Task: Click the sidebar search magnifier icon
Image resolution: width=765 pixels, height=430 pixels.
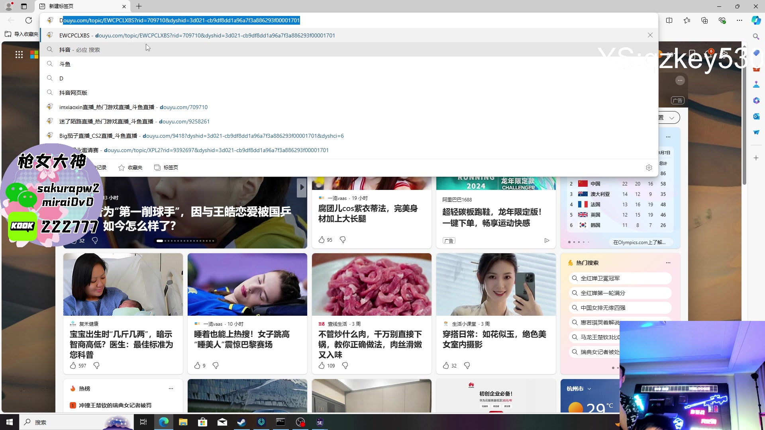Action: 756,37
